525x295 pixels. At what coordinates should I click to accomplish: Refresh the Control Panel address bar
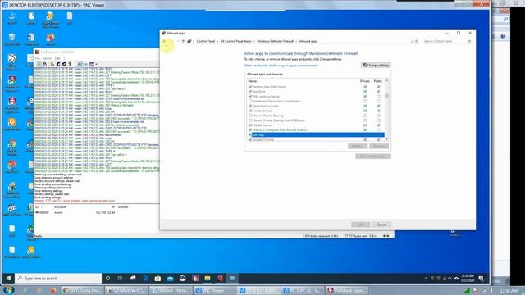pyautogui.click(x=417, y=41)
